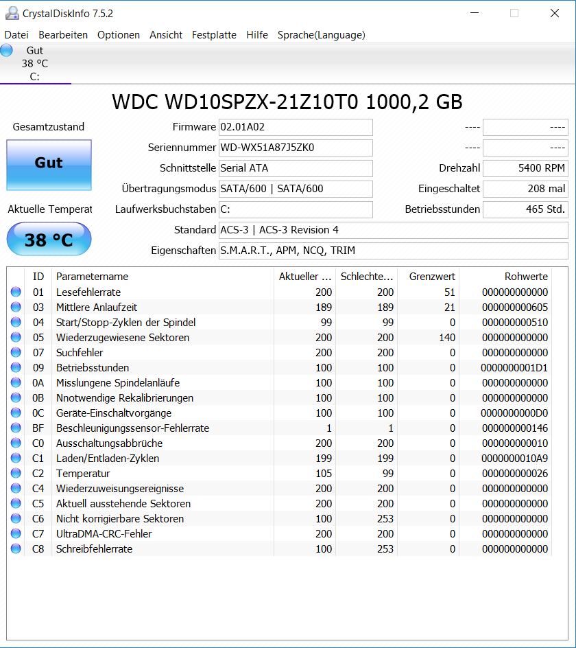
Task: Click status orb of Geräte-Einschaltvorgänge row
Action: click(16, 413)
